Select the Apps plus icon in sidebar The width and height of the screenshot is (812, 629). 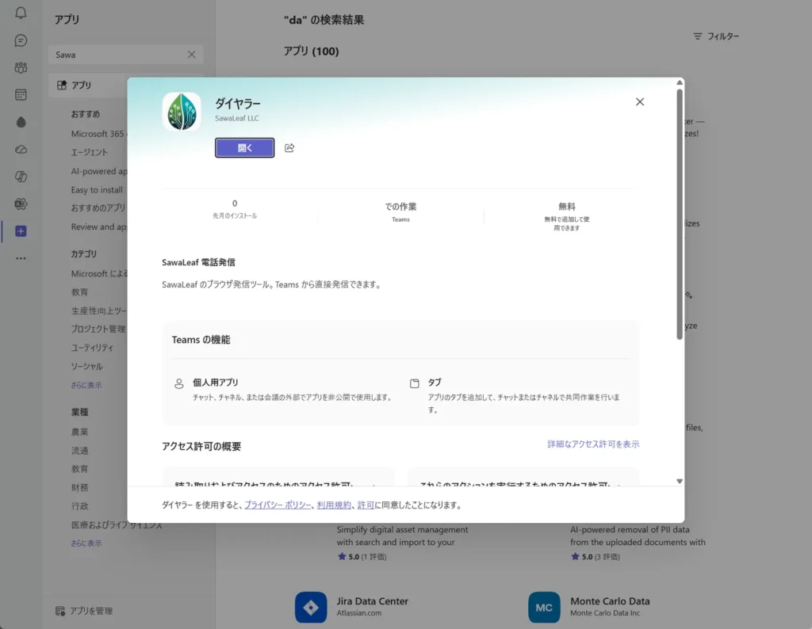pyautogui.click(x=21, y=231)
